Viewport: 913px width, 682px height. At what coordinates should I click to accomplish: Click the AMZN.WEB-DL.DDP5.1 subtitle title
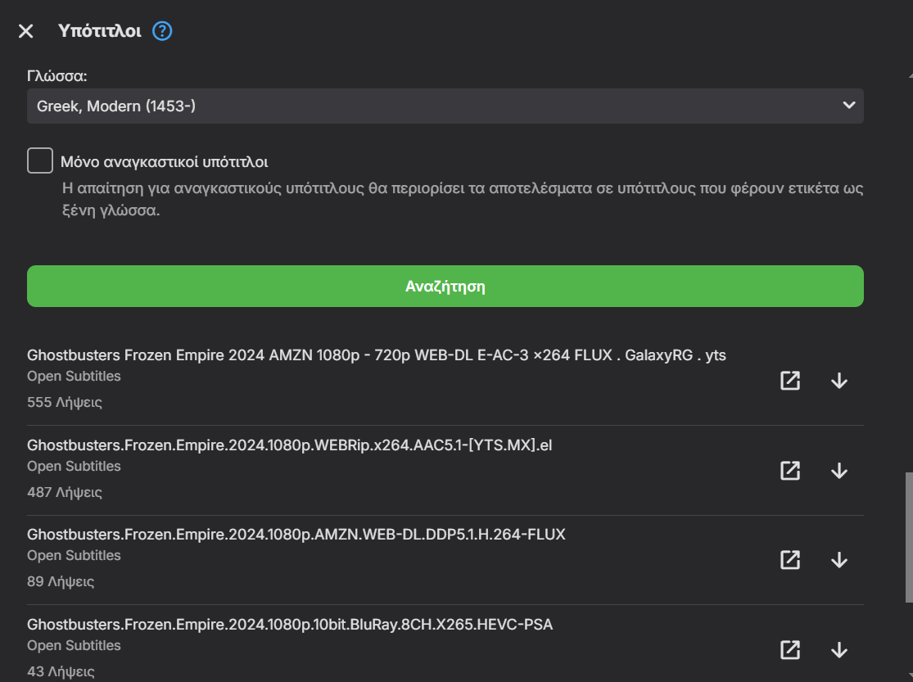point(296,535)
